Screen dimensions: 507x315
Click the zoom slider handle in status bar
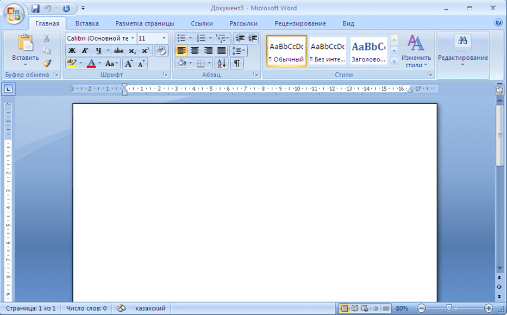[448, 308]
